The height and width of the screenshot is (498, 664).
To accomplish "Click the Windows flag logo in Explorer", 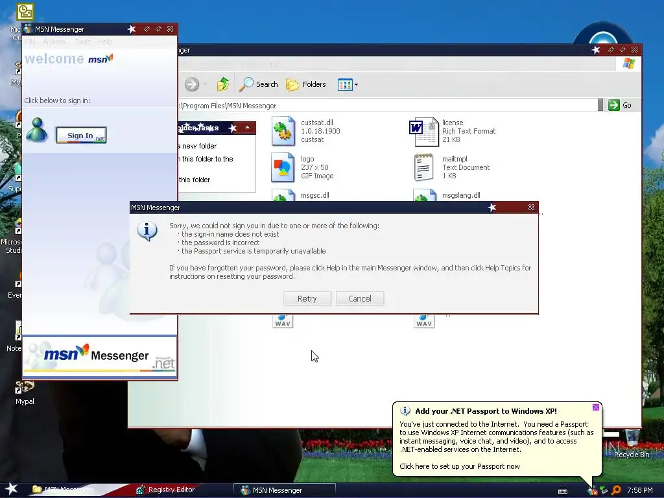I will (629, 64).
